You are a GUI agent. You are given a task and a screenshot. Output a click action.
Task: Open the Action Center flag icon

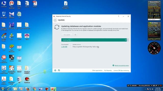point(148,89)
